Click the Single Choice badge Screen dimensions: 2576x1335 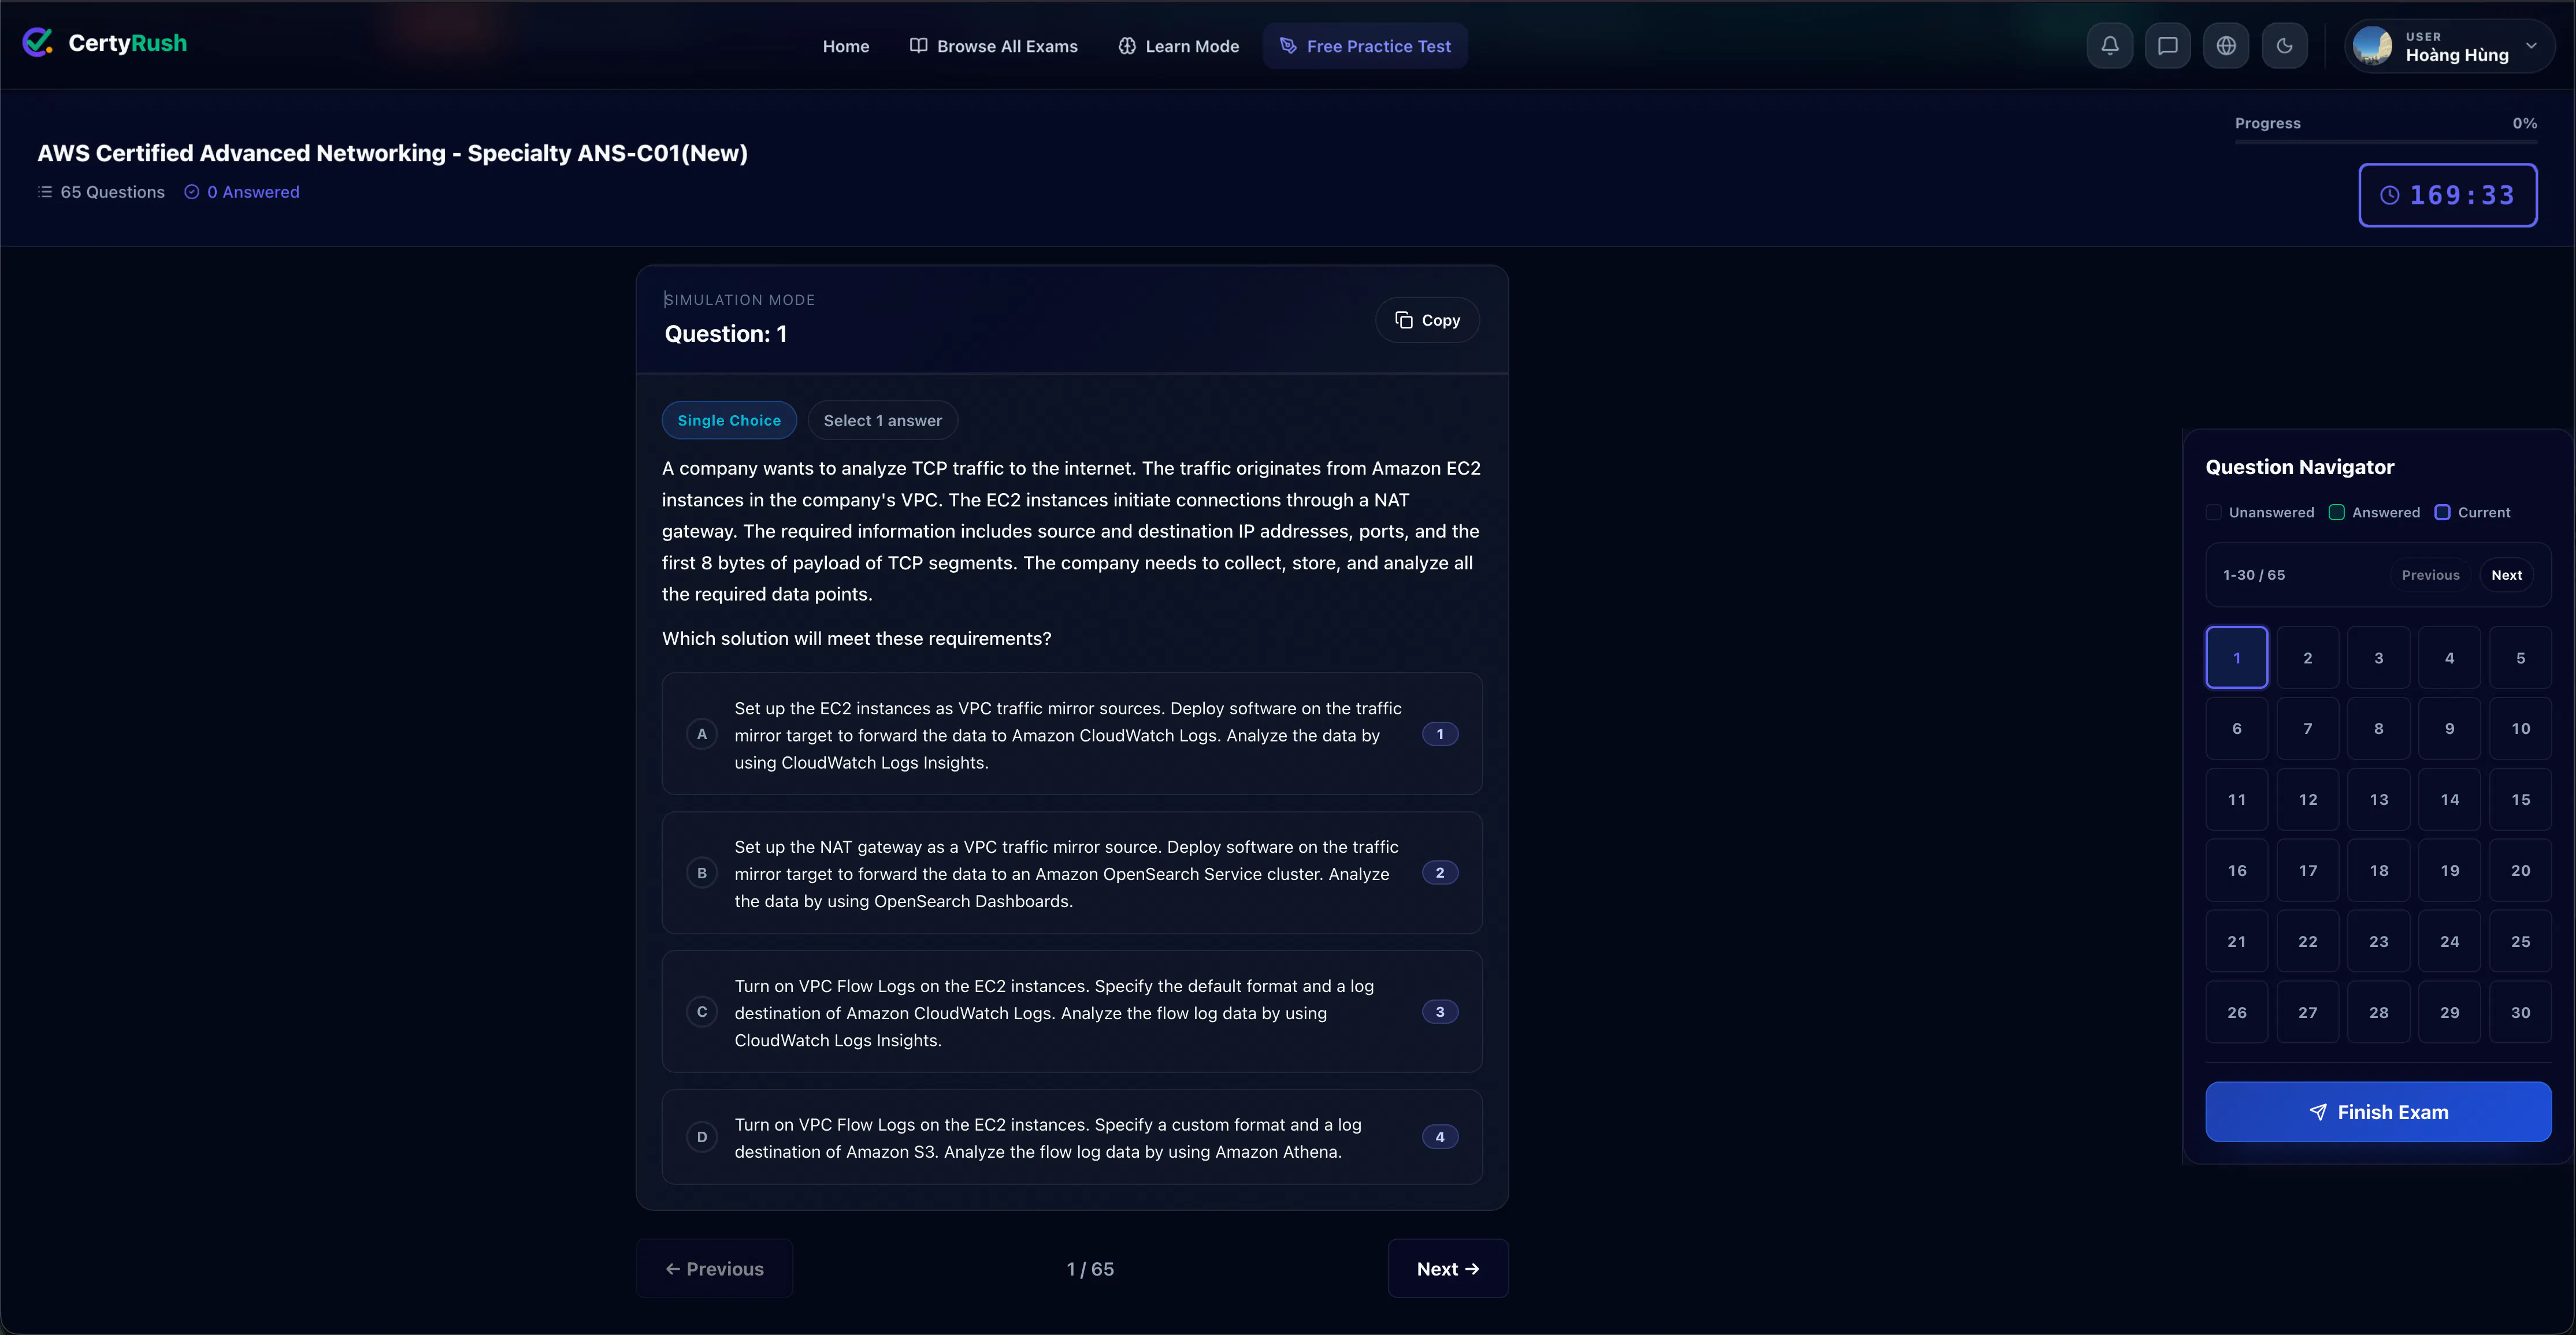click(729, 421)
